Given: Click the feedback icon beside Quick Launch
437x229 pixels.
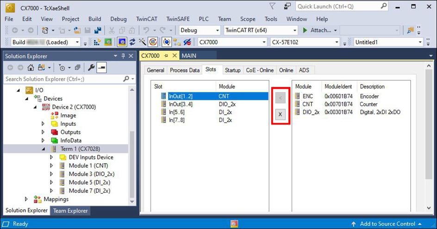Looking at the screenshot, I should (x=287, y=6).
